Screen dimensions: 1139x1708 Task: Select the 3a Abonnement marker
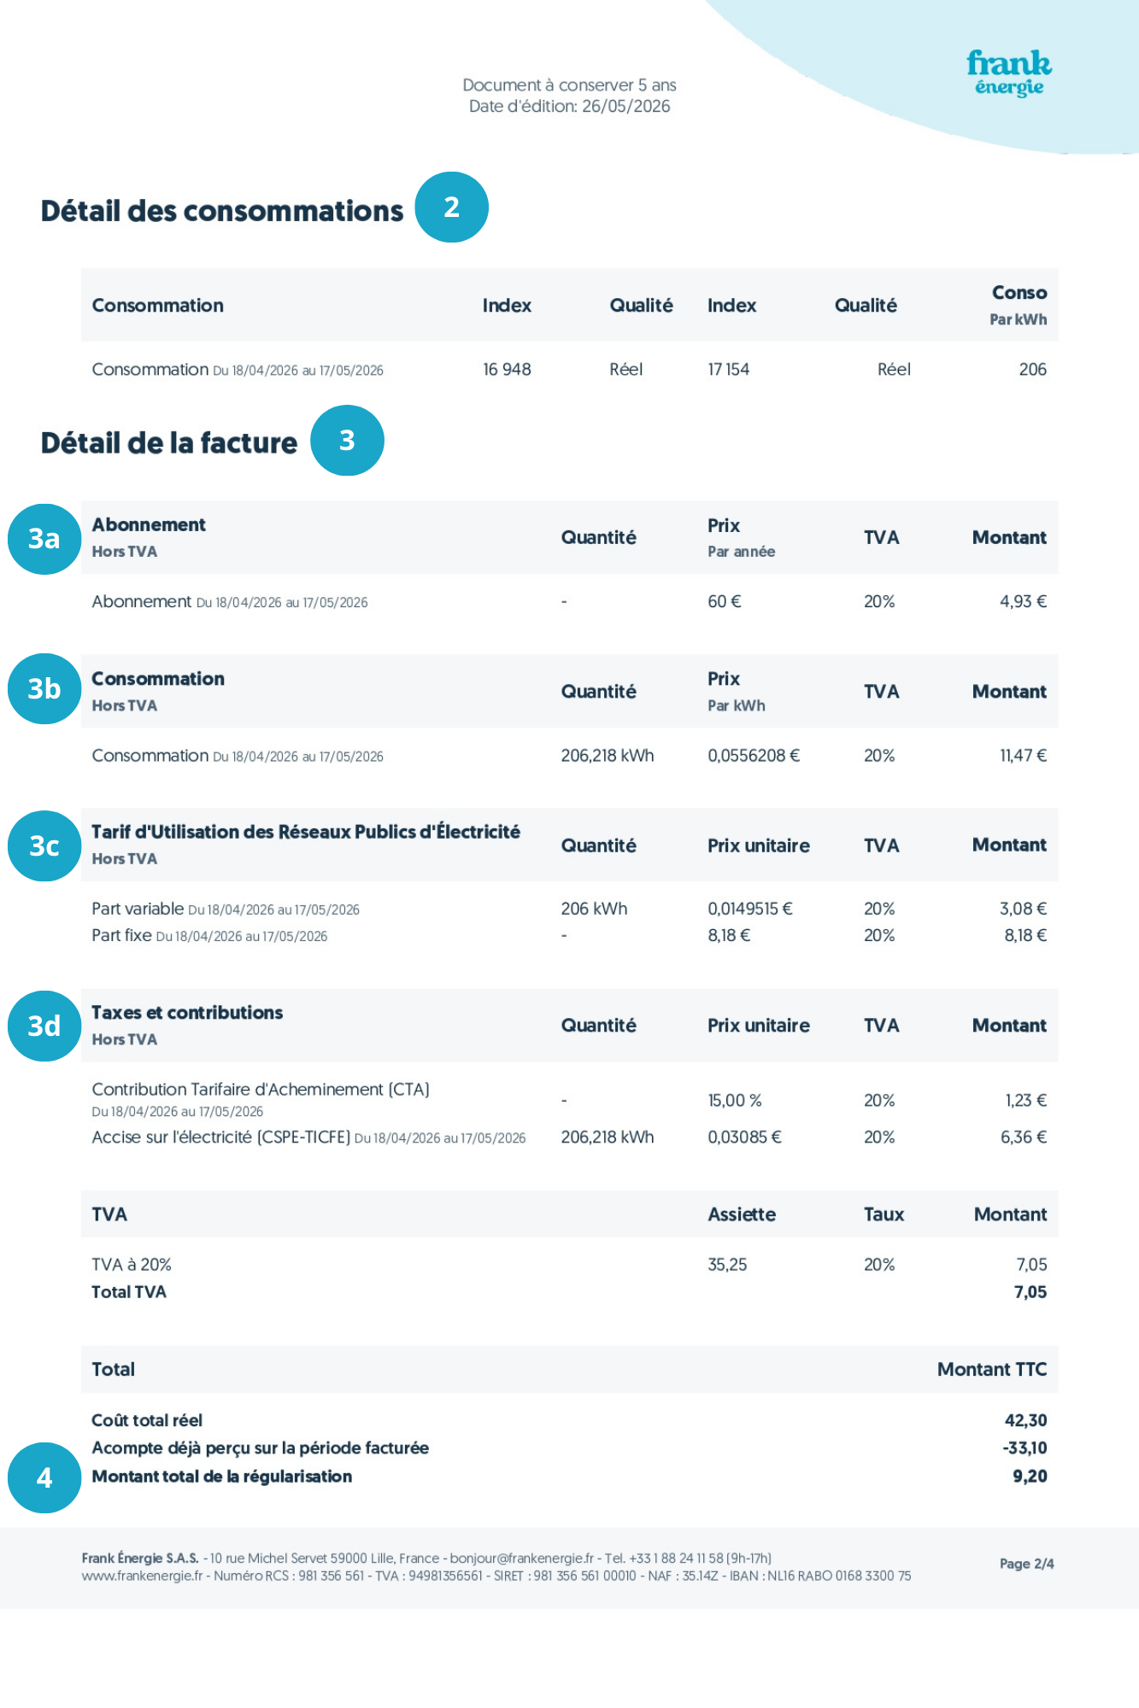(x=44, y=539)
